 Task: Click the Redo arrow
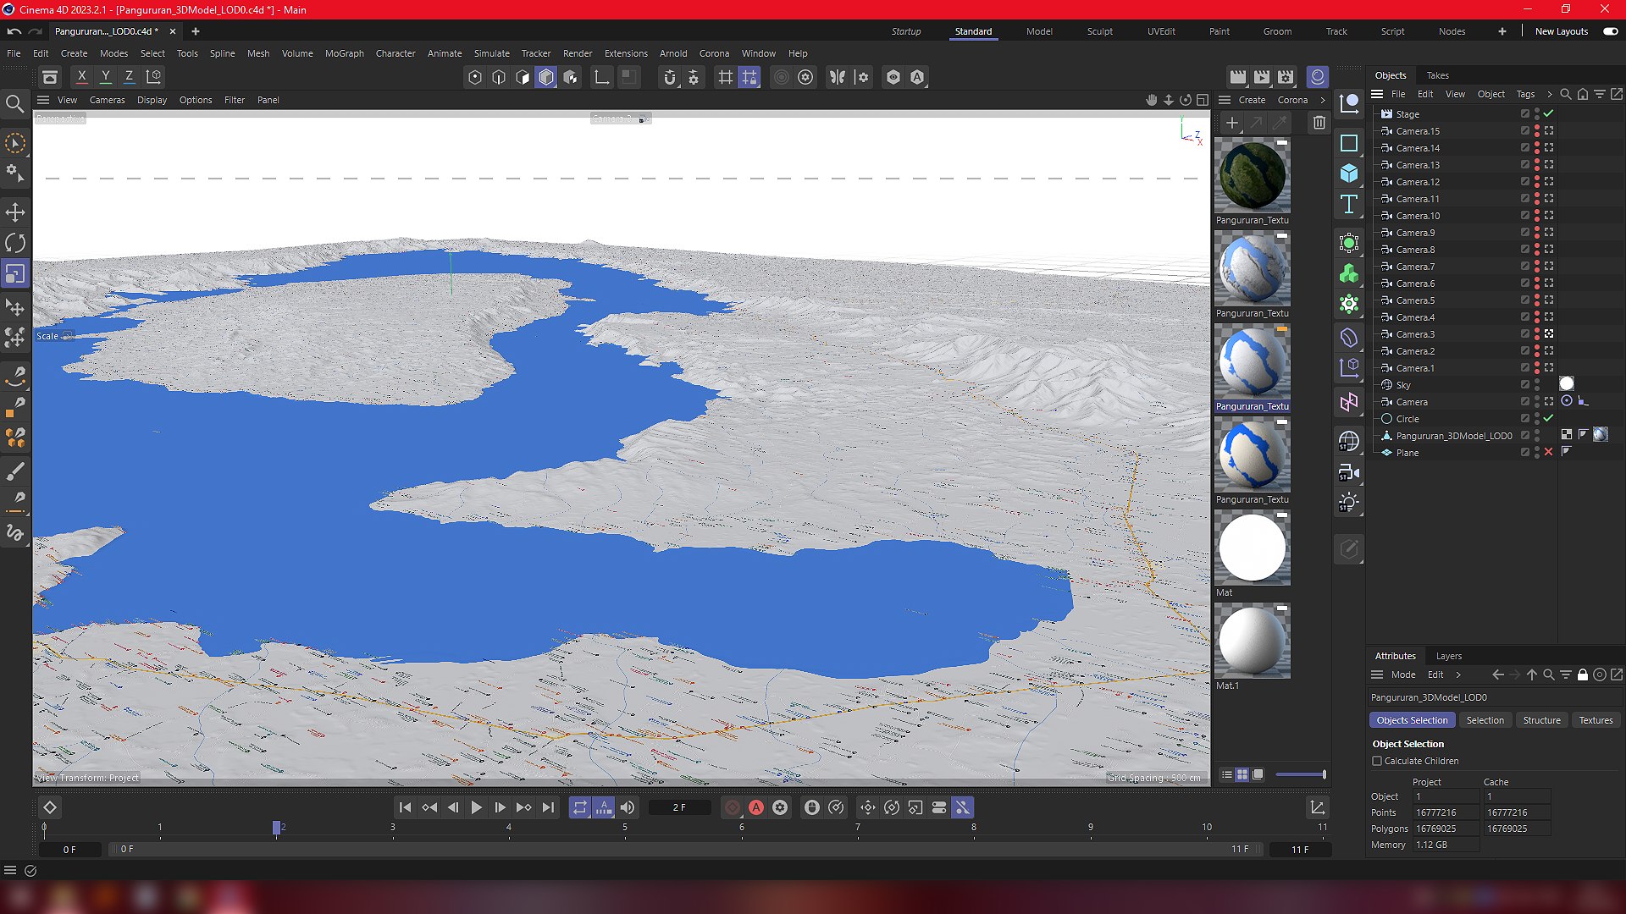pyautogui.click(x=35, y=31)
